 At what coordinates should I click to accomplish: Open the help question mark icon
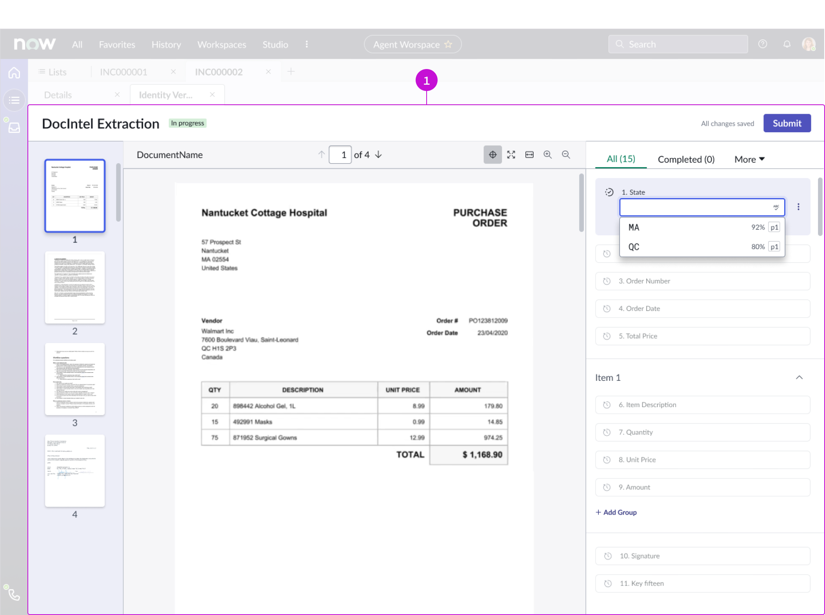pyautogui.click(x=762, y=44)
